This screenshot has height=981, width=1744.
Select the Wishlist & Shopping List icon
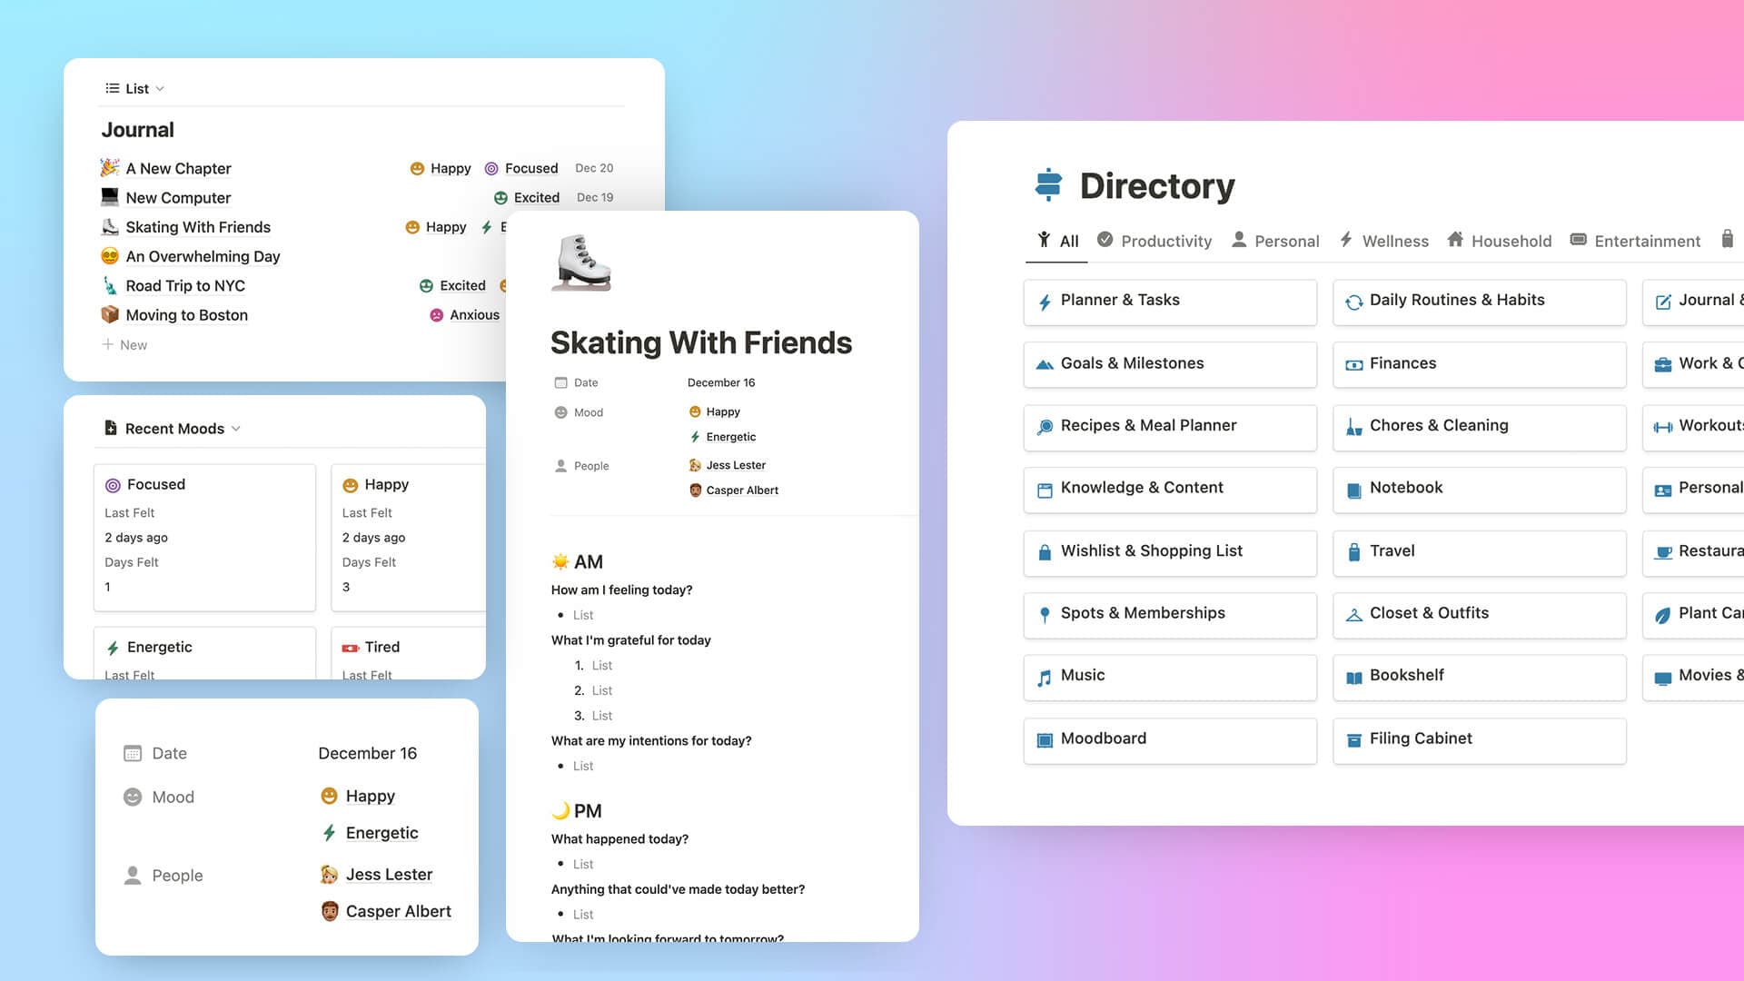tap(1044, 550)
